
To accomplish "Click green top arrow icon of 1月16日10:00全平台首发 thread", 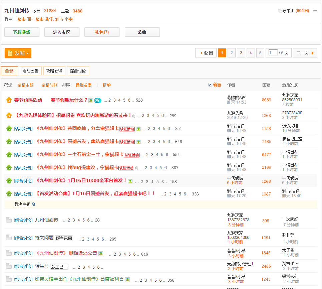I will (x=9, y=181).
